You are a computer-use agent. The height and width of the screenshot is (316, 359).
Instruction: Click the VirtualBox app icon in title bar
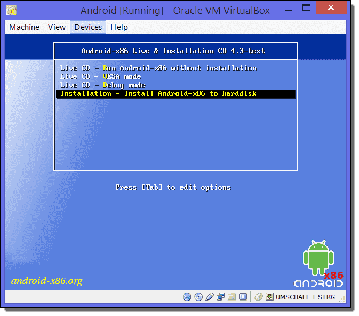pos(11,10)
